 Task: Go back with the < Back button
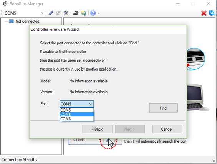coord(97,129)
